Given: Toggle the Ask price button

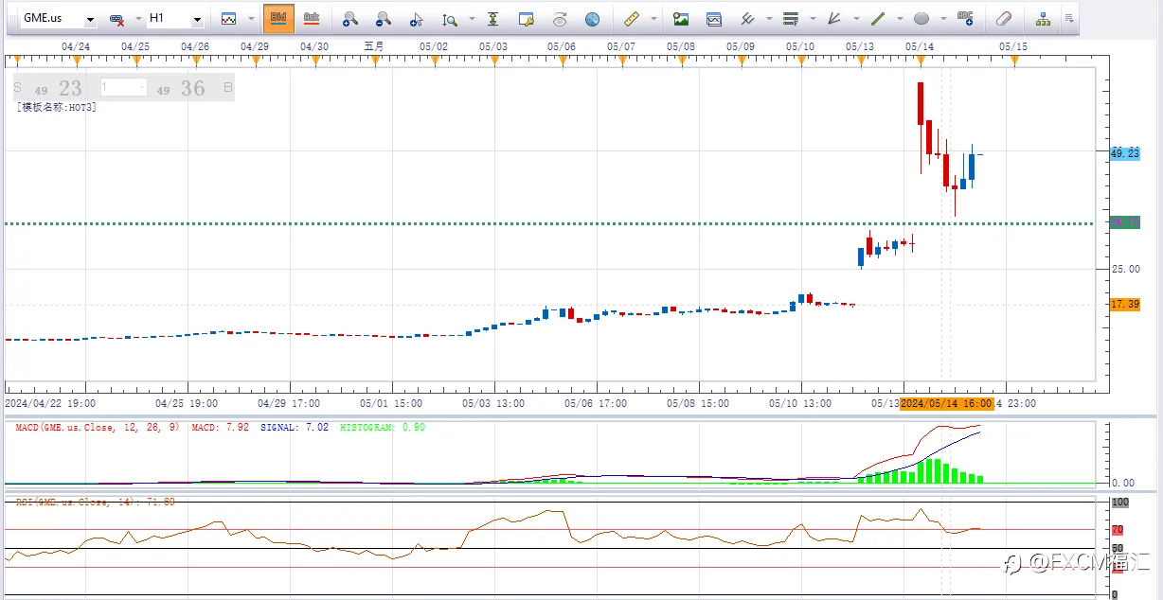Looking at the screenshot, I should [x=311, y=18].
